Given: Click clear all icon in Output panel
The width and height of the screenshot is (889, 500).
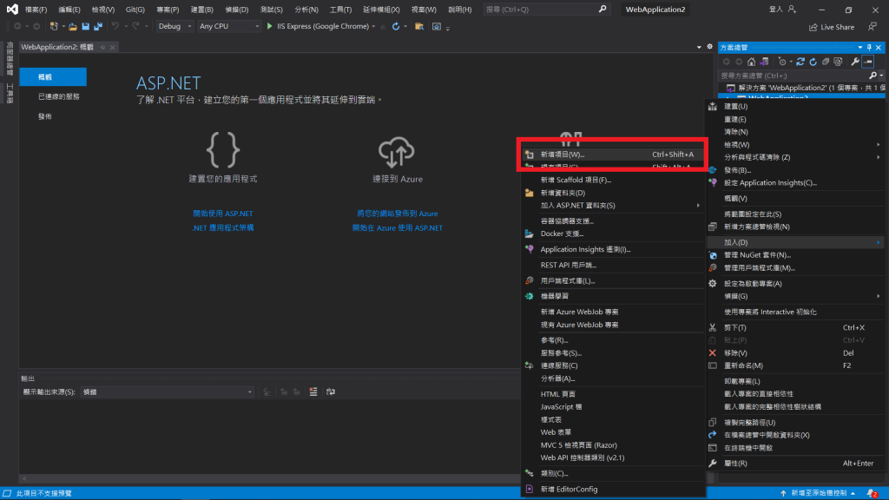Looking at the screenshot, I should tap(313, 391).
